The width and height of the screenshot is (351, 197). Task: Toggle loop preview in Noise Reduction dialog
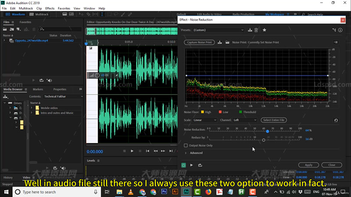[x=200, y=165]
